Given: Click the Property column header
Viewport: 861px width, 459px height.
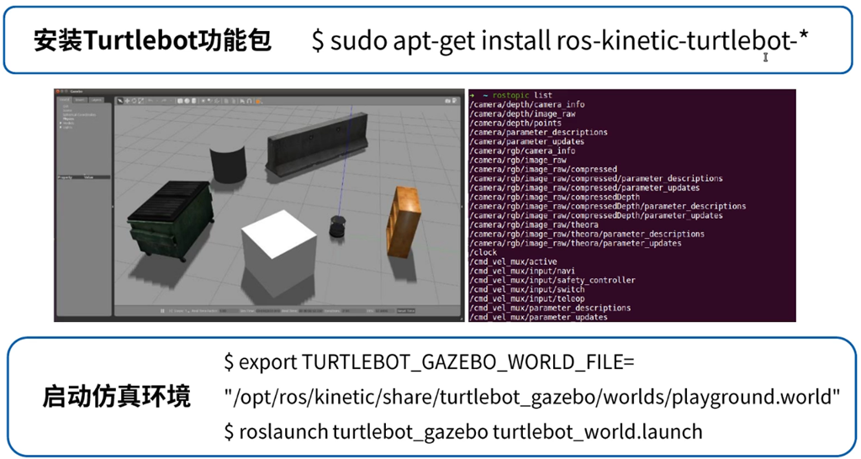Looking at the screenshot, I should (70, 177).
